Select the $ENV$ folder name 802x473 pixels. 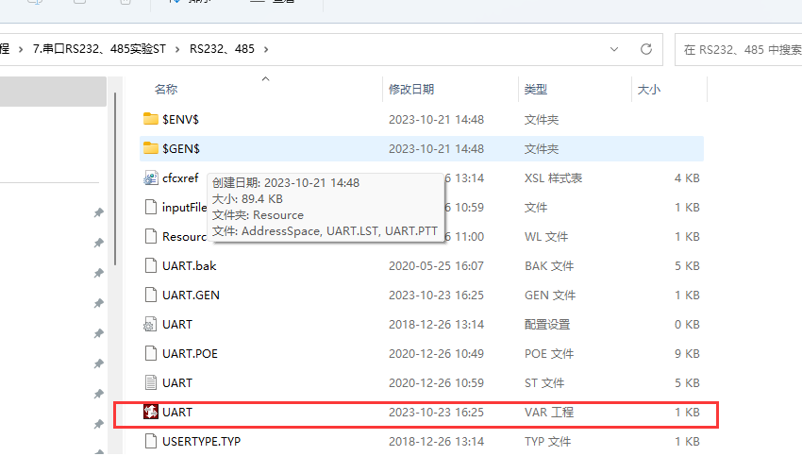[180, 119]
